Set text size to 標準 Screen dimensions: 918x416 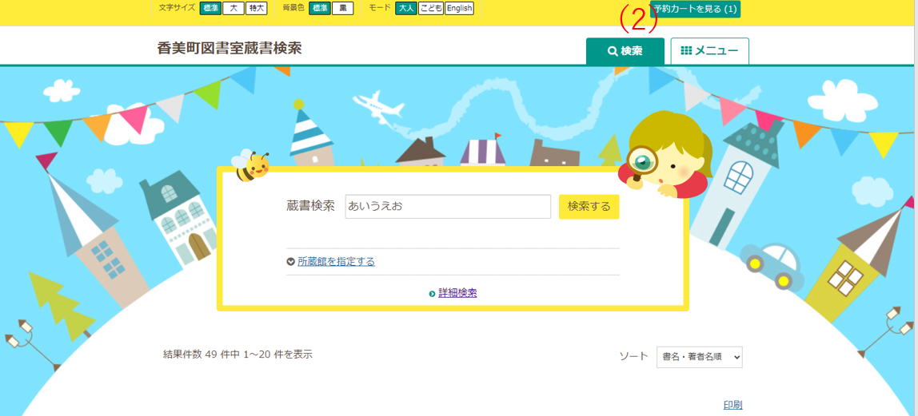pyautogui.click(x=210, y=9)
